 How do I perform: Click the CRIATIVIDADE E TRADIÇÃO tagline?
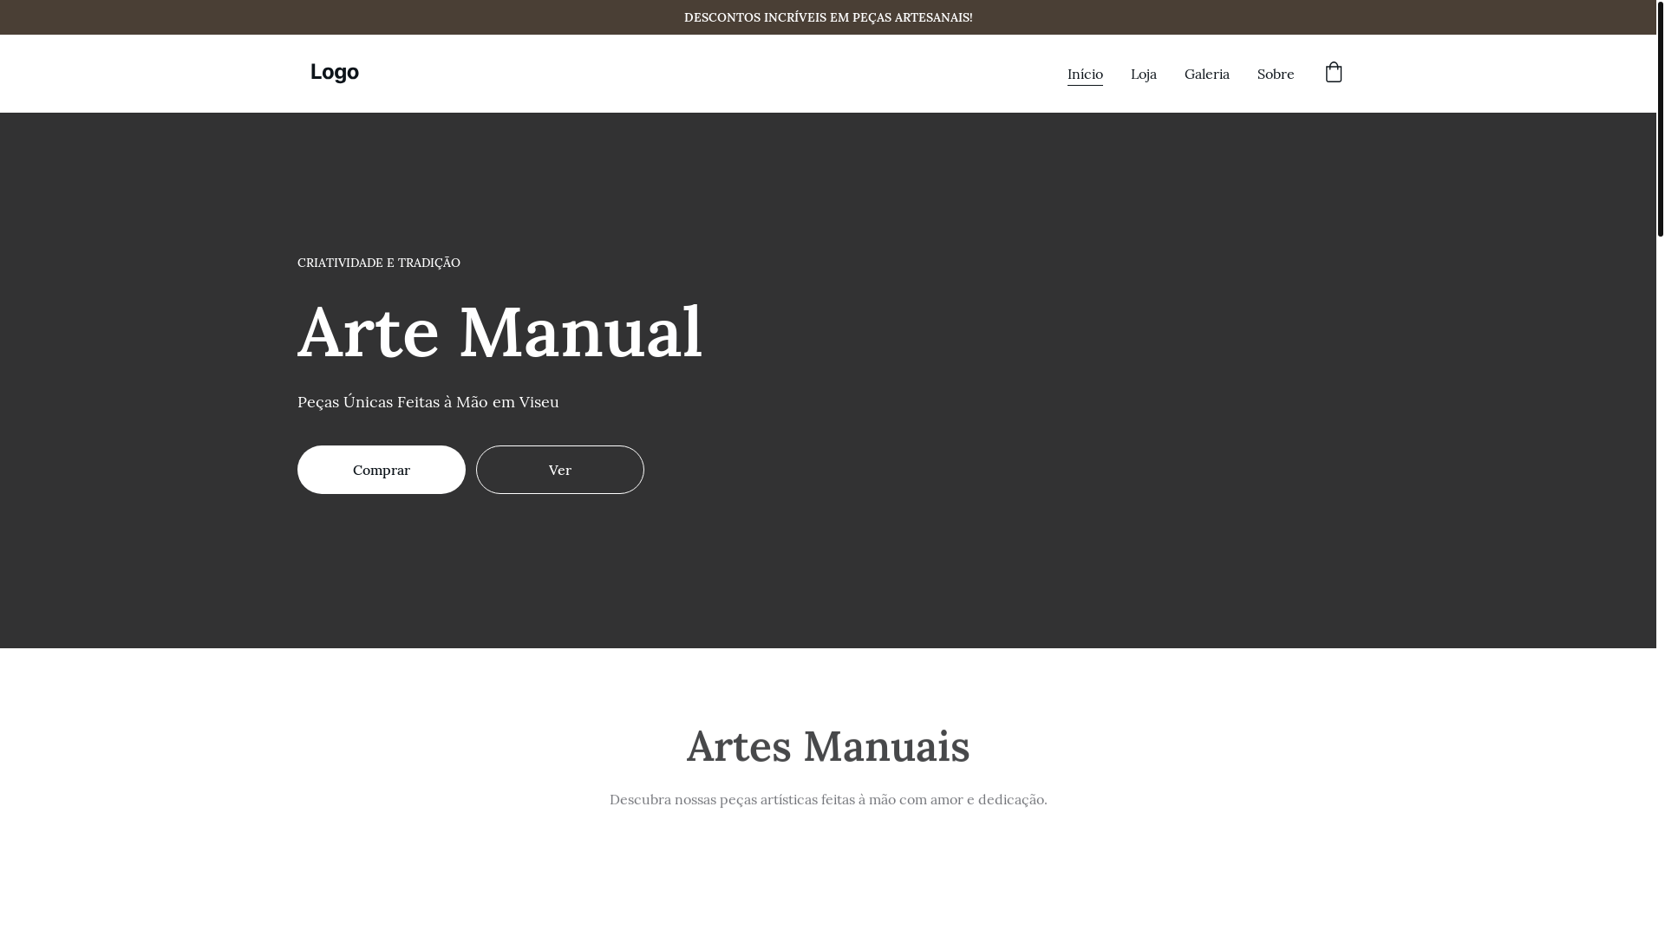tap(379, 263)
